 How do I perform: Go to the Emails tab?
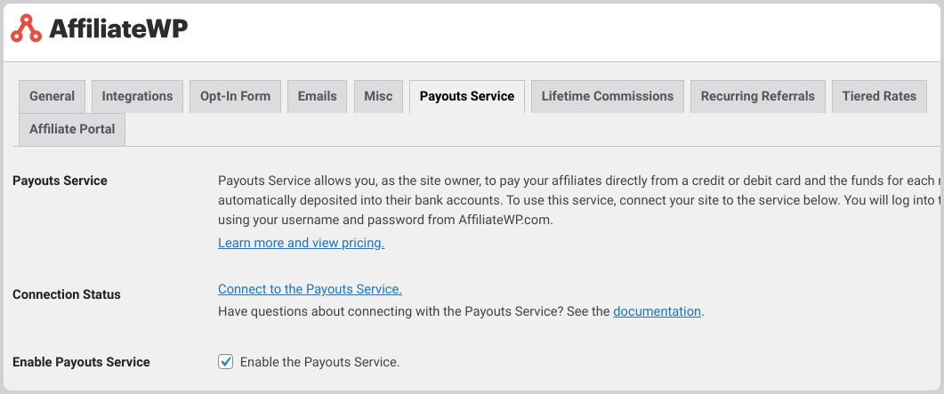[318, 96]
